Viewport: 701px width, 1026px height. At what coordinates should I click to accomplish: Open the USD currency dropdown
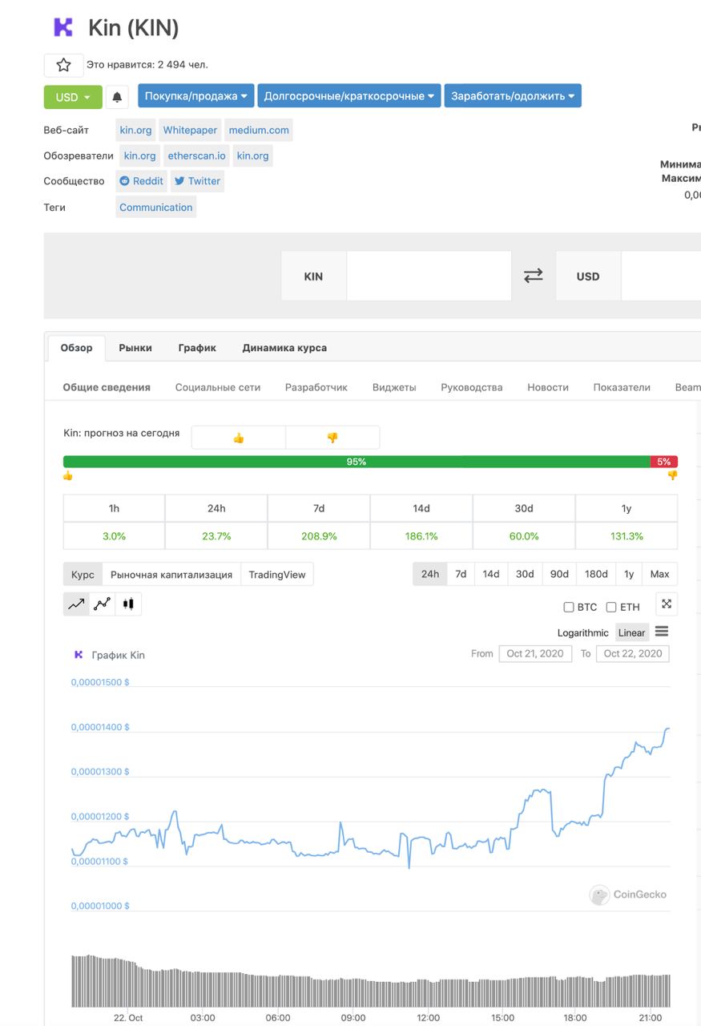73,97
